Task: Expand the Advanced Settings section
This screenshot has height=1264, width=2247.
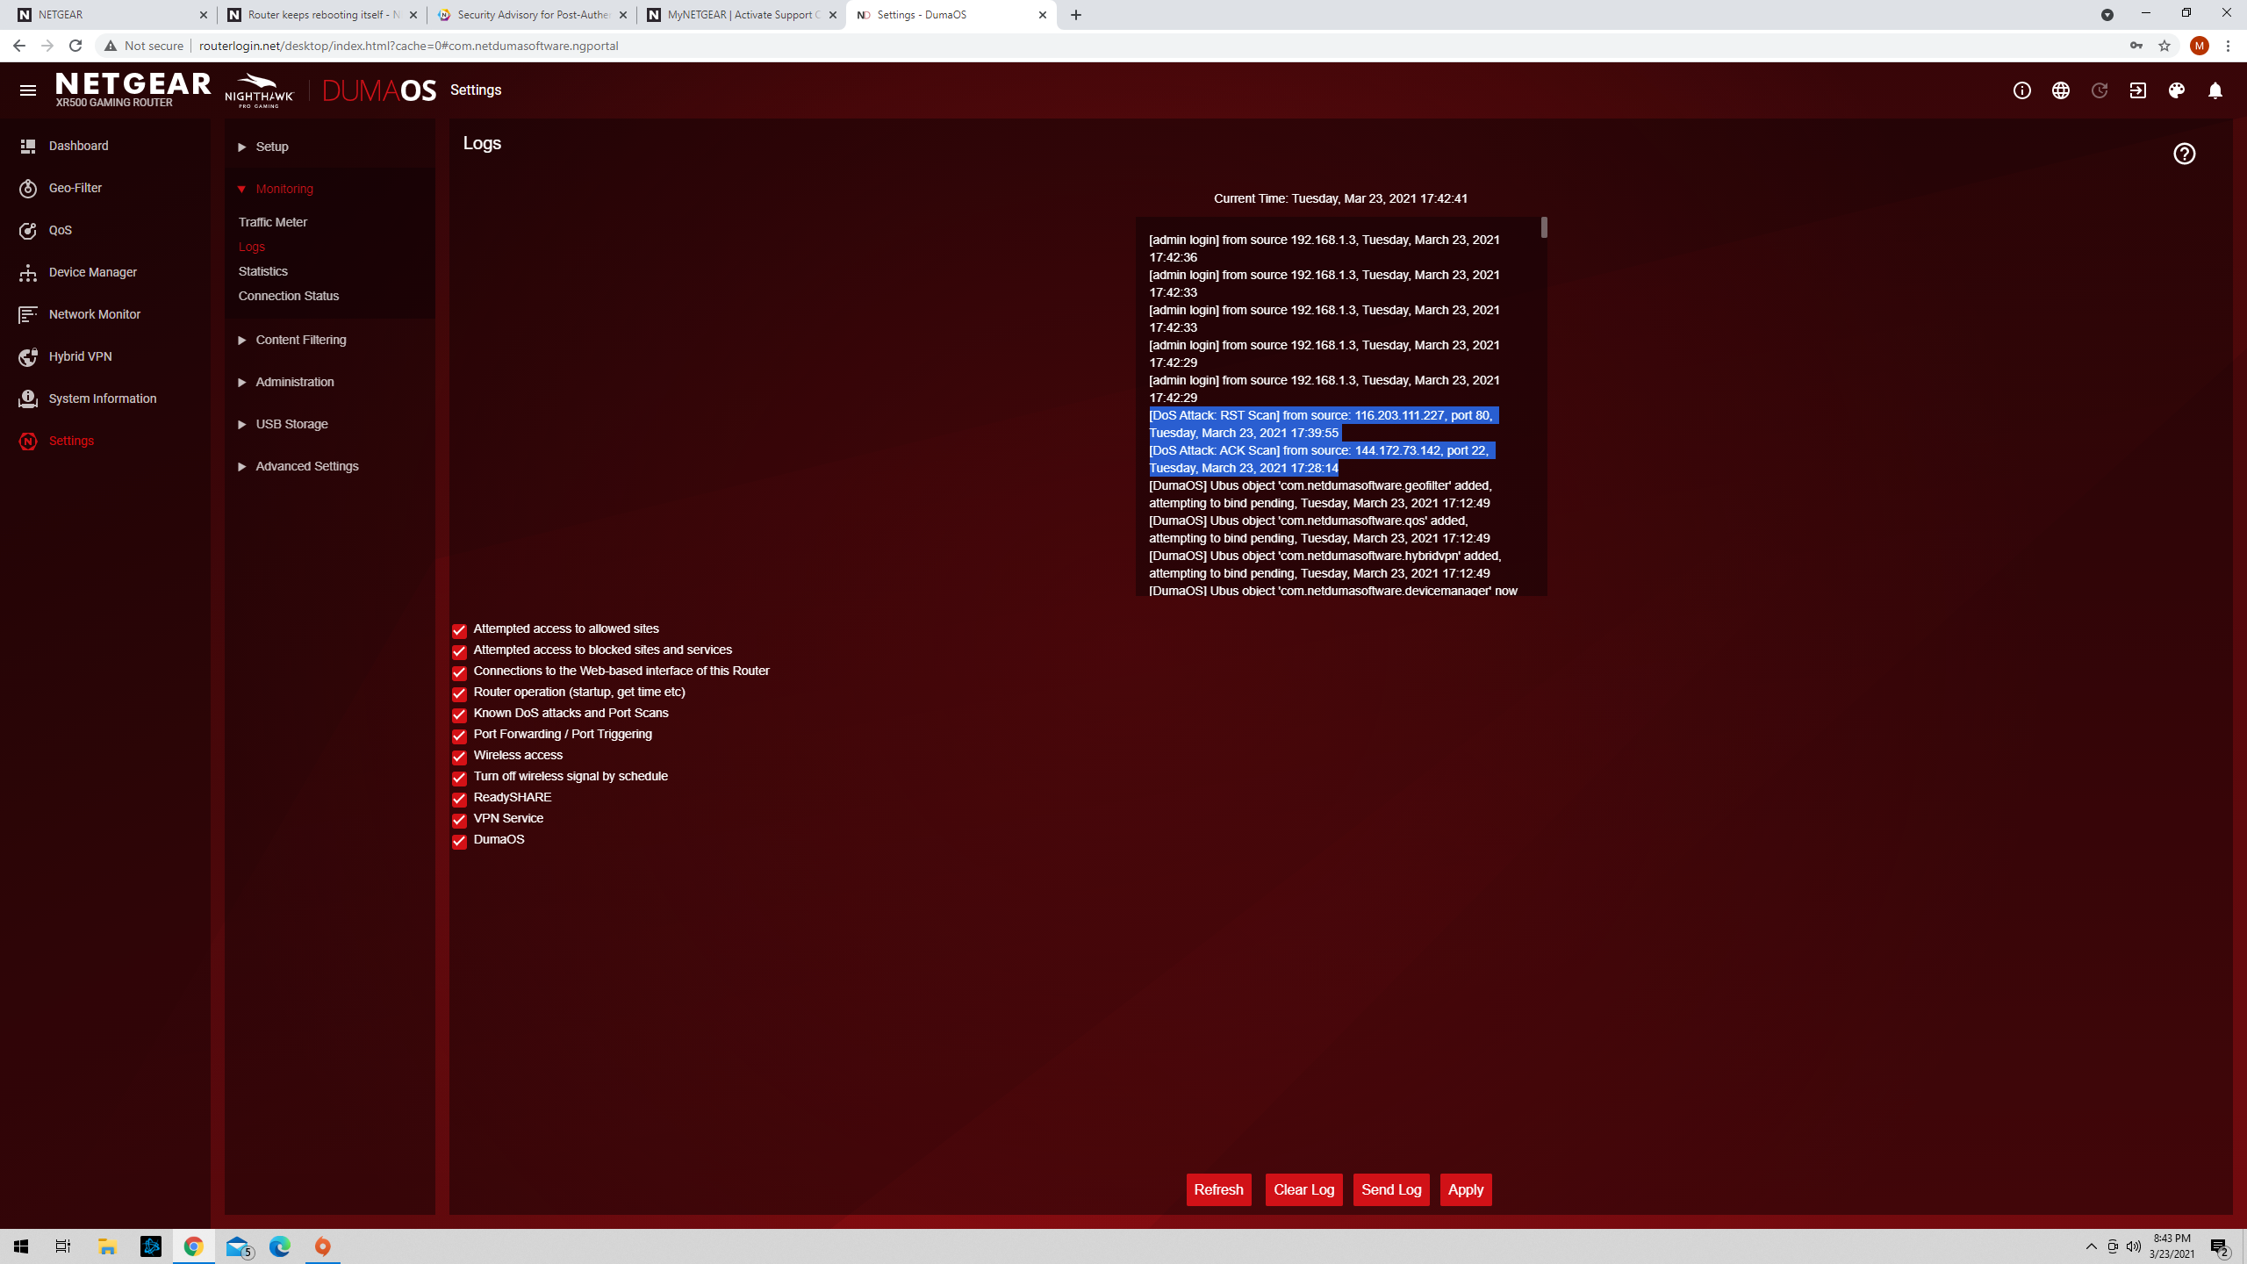Action: [306, 466]
